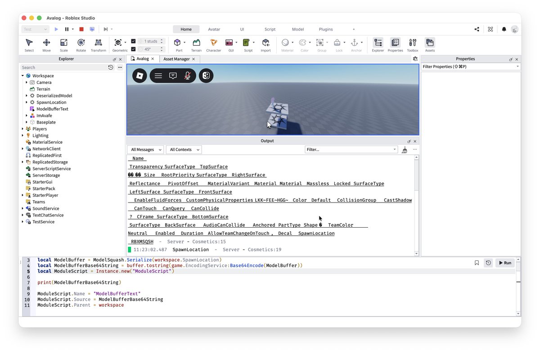Switch to the Avatar ribbon tab
Viewport: 540px width, 352px height.
214,29
